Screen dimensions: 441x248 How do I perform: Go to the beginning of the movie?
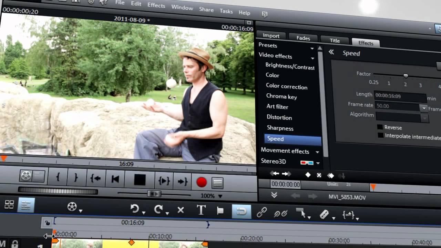click(115, 179)
